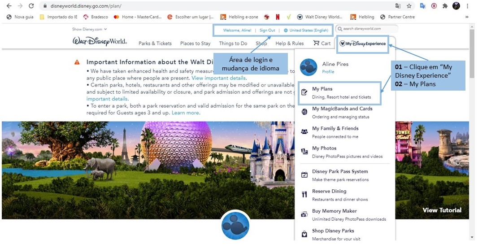Click the View important details link
Screen dimensions: 478x249
[218, 78]
